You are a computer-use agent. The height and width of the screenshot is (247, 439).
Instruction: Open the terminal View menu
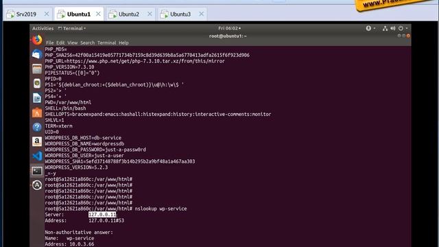[72, 43]
